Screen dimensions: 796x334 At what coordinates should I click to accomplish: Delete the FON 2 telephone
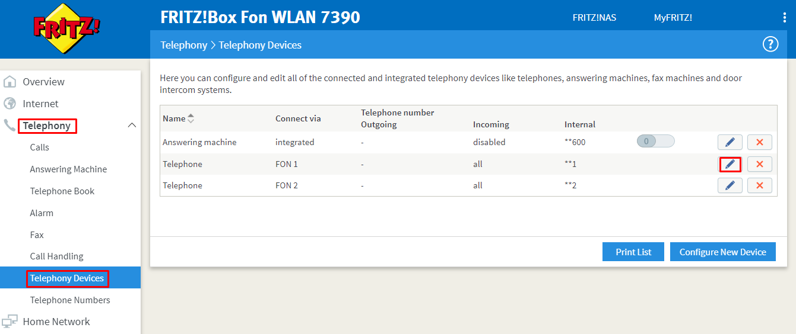pyautogui.click(x=759, y=185)
